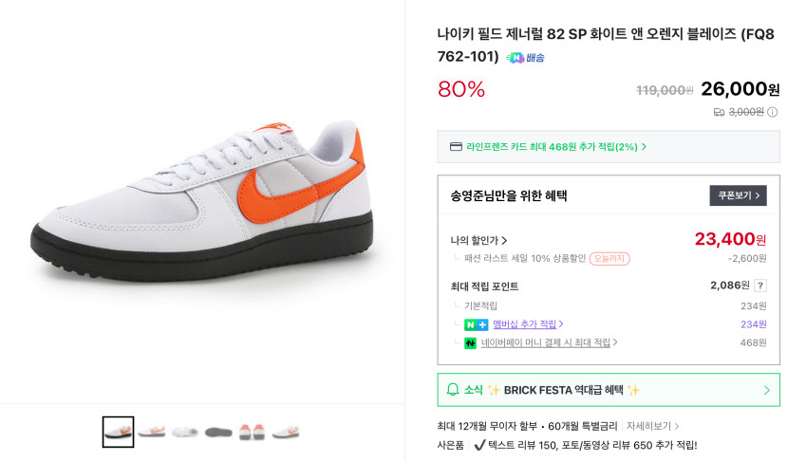Screen dimensions: 806x461
Task: Click the question mark help icon beside points
Action: (x=759, y=286)
